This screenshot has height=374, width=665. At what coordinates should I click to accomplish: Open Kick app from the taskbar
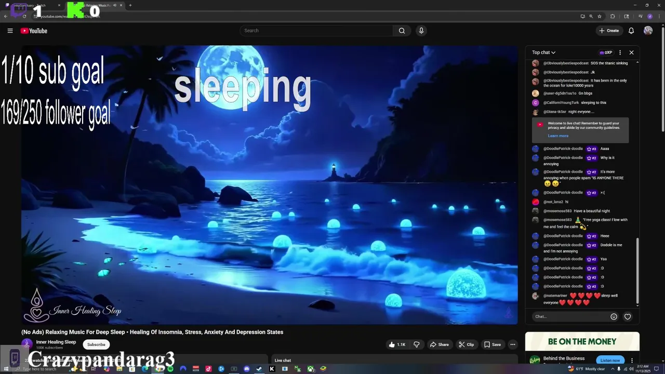click(x=272, y=369)
